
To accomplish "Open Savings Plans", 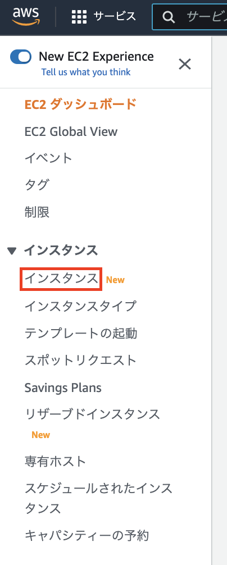I will 63,388.
